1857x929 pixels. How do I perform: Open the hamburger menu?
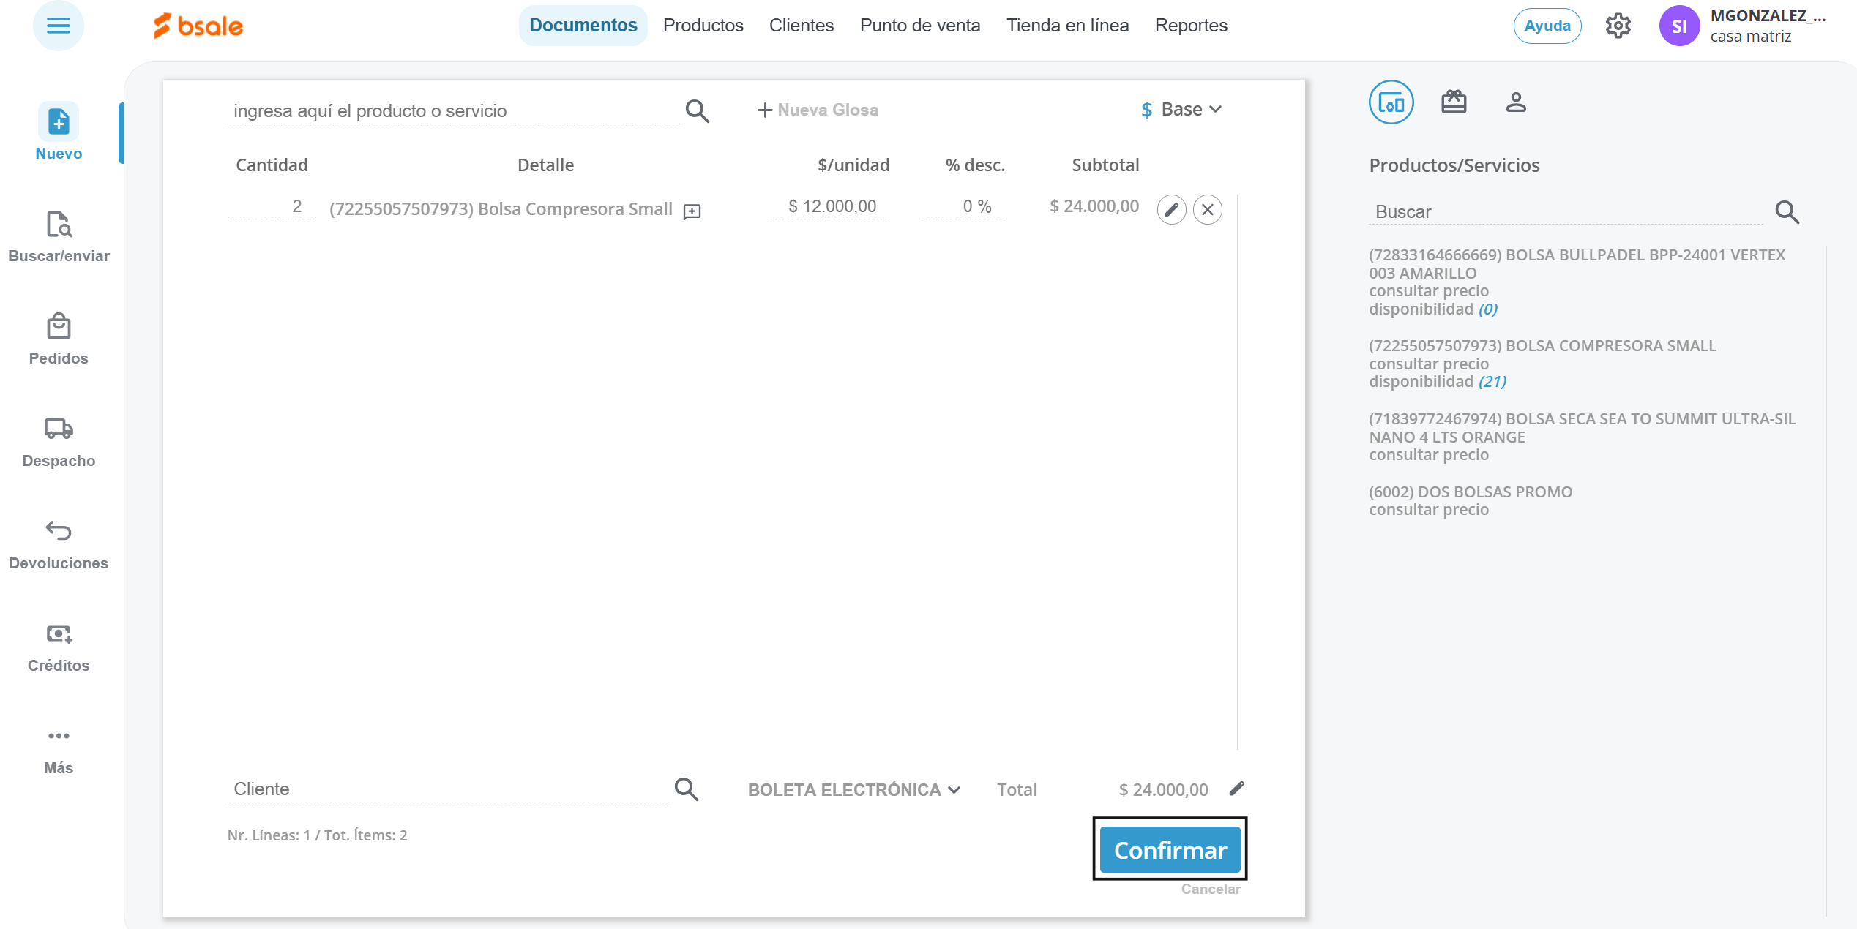59,26
